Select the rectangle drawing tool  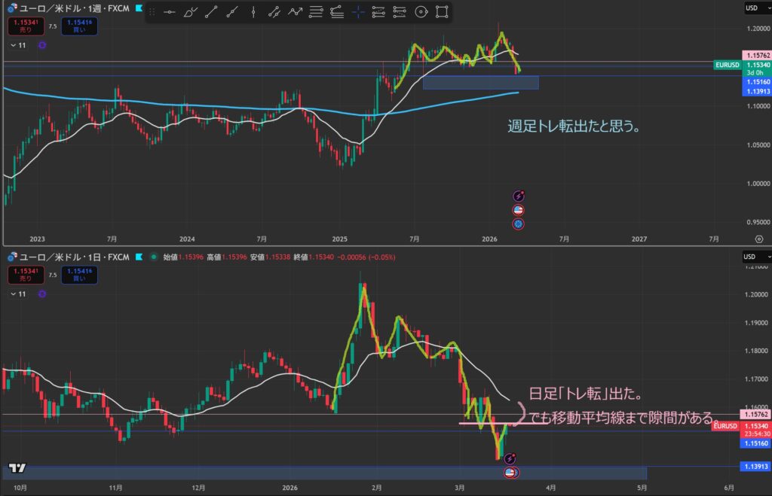point(442,11)
